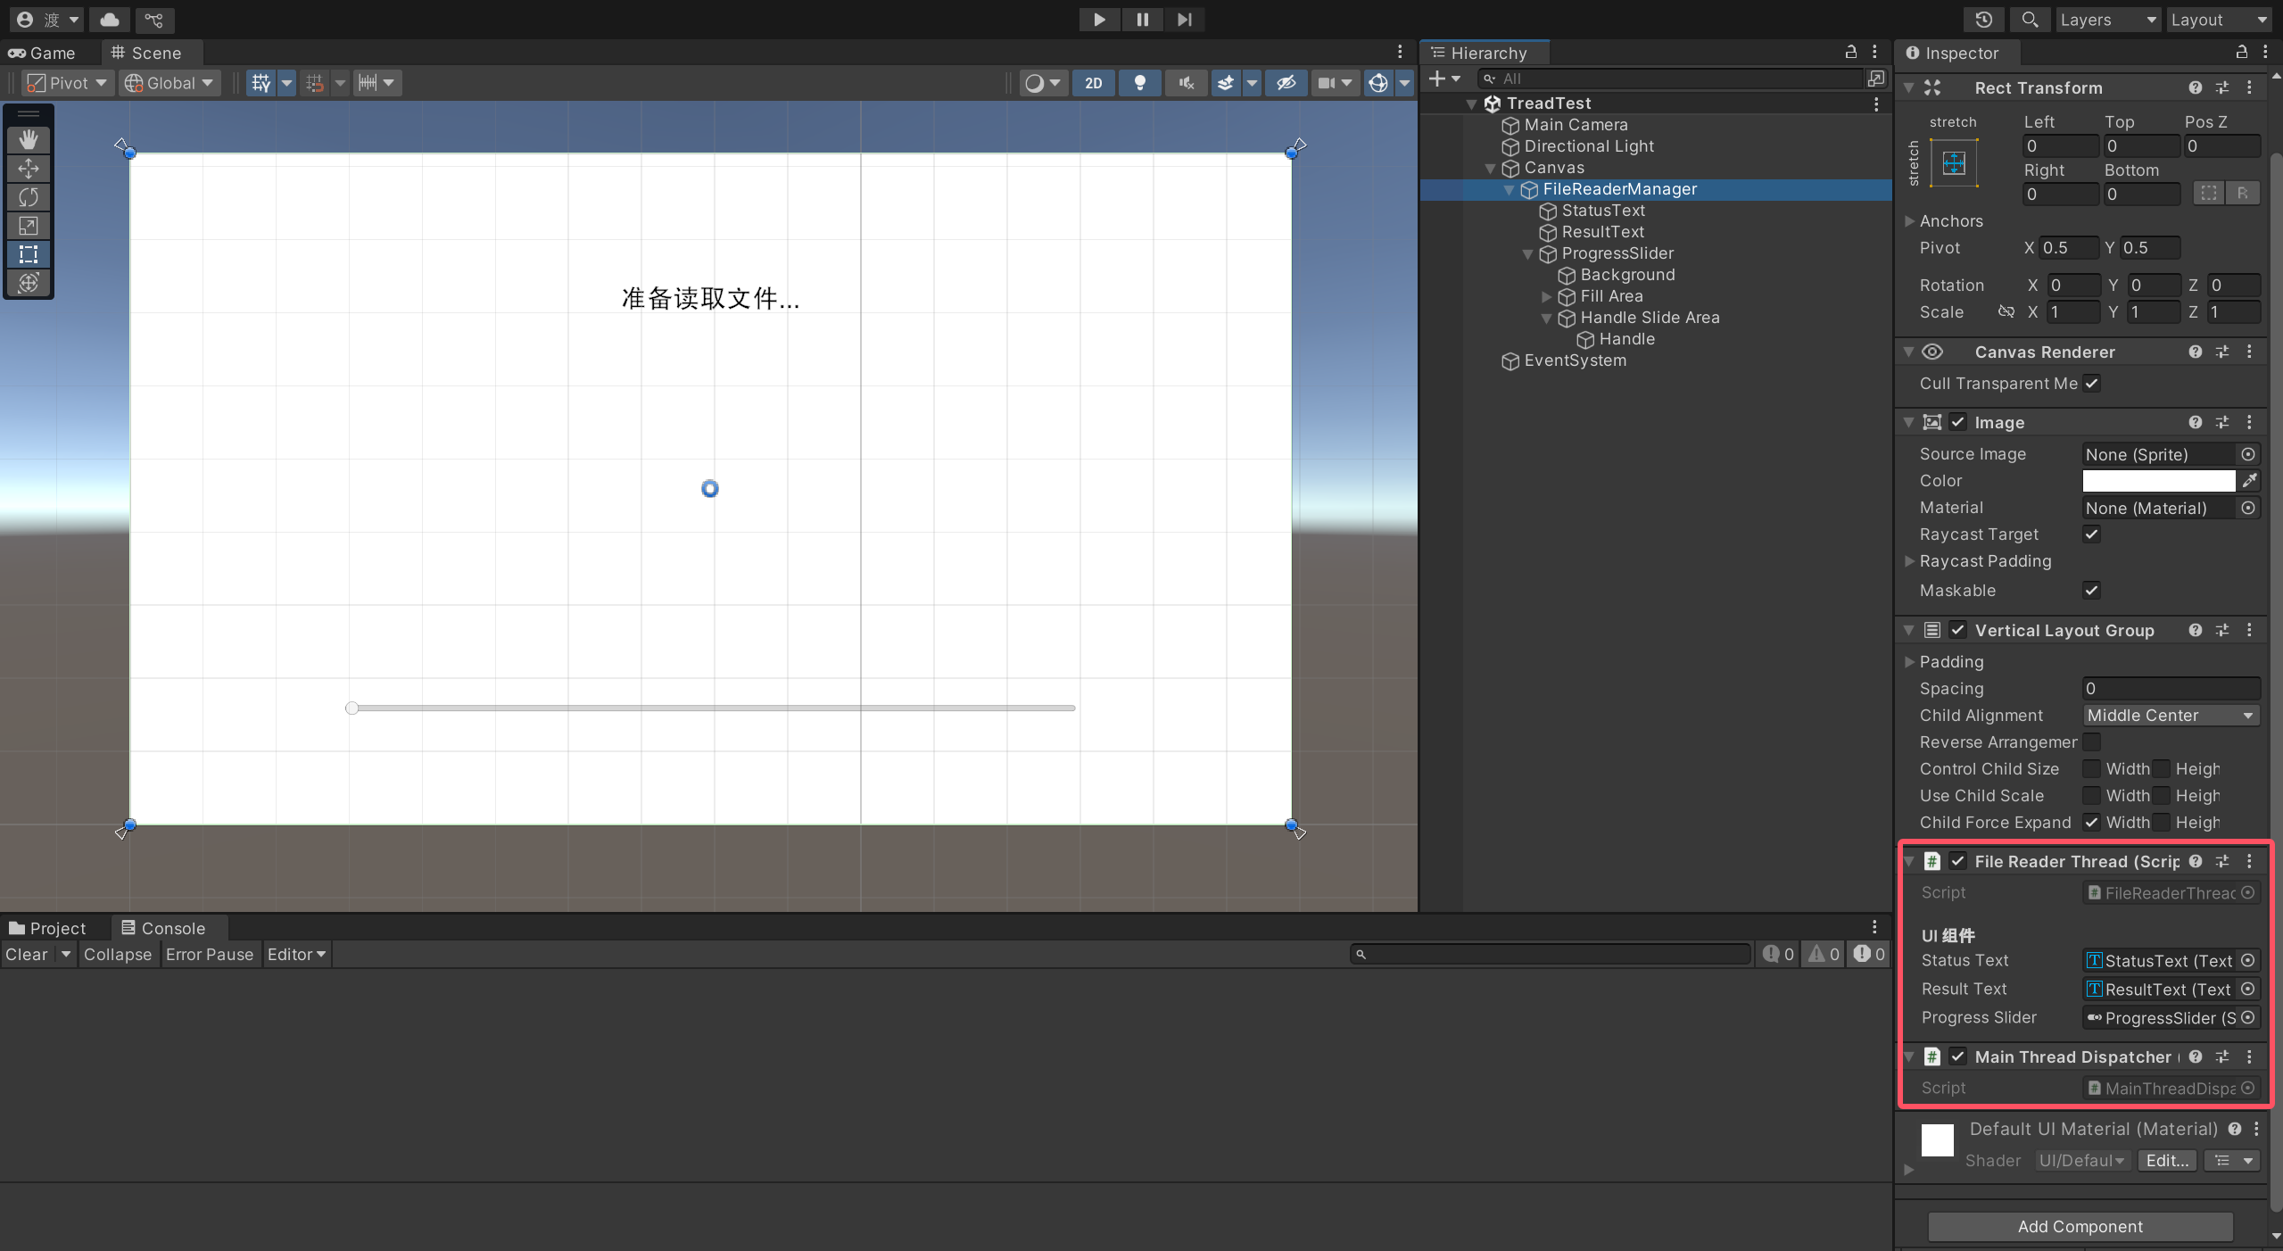Image resolution: width=2283 pixels, height=1251 pixels.
Task: Select EventSystem in Hierarchy
Action: point(1575,360)
